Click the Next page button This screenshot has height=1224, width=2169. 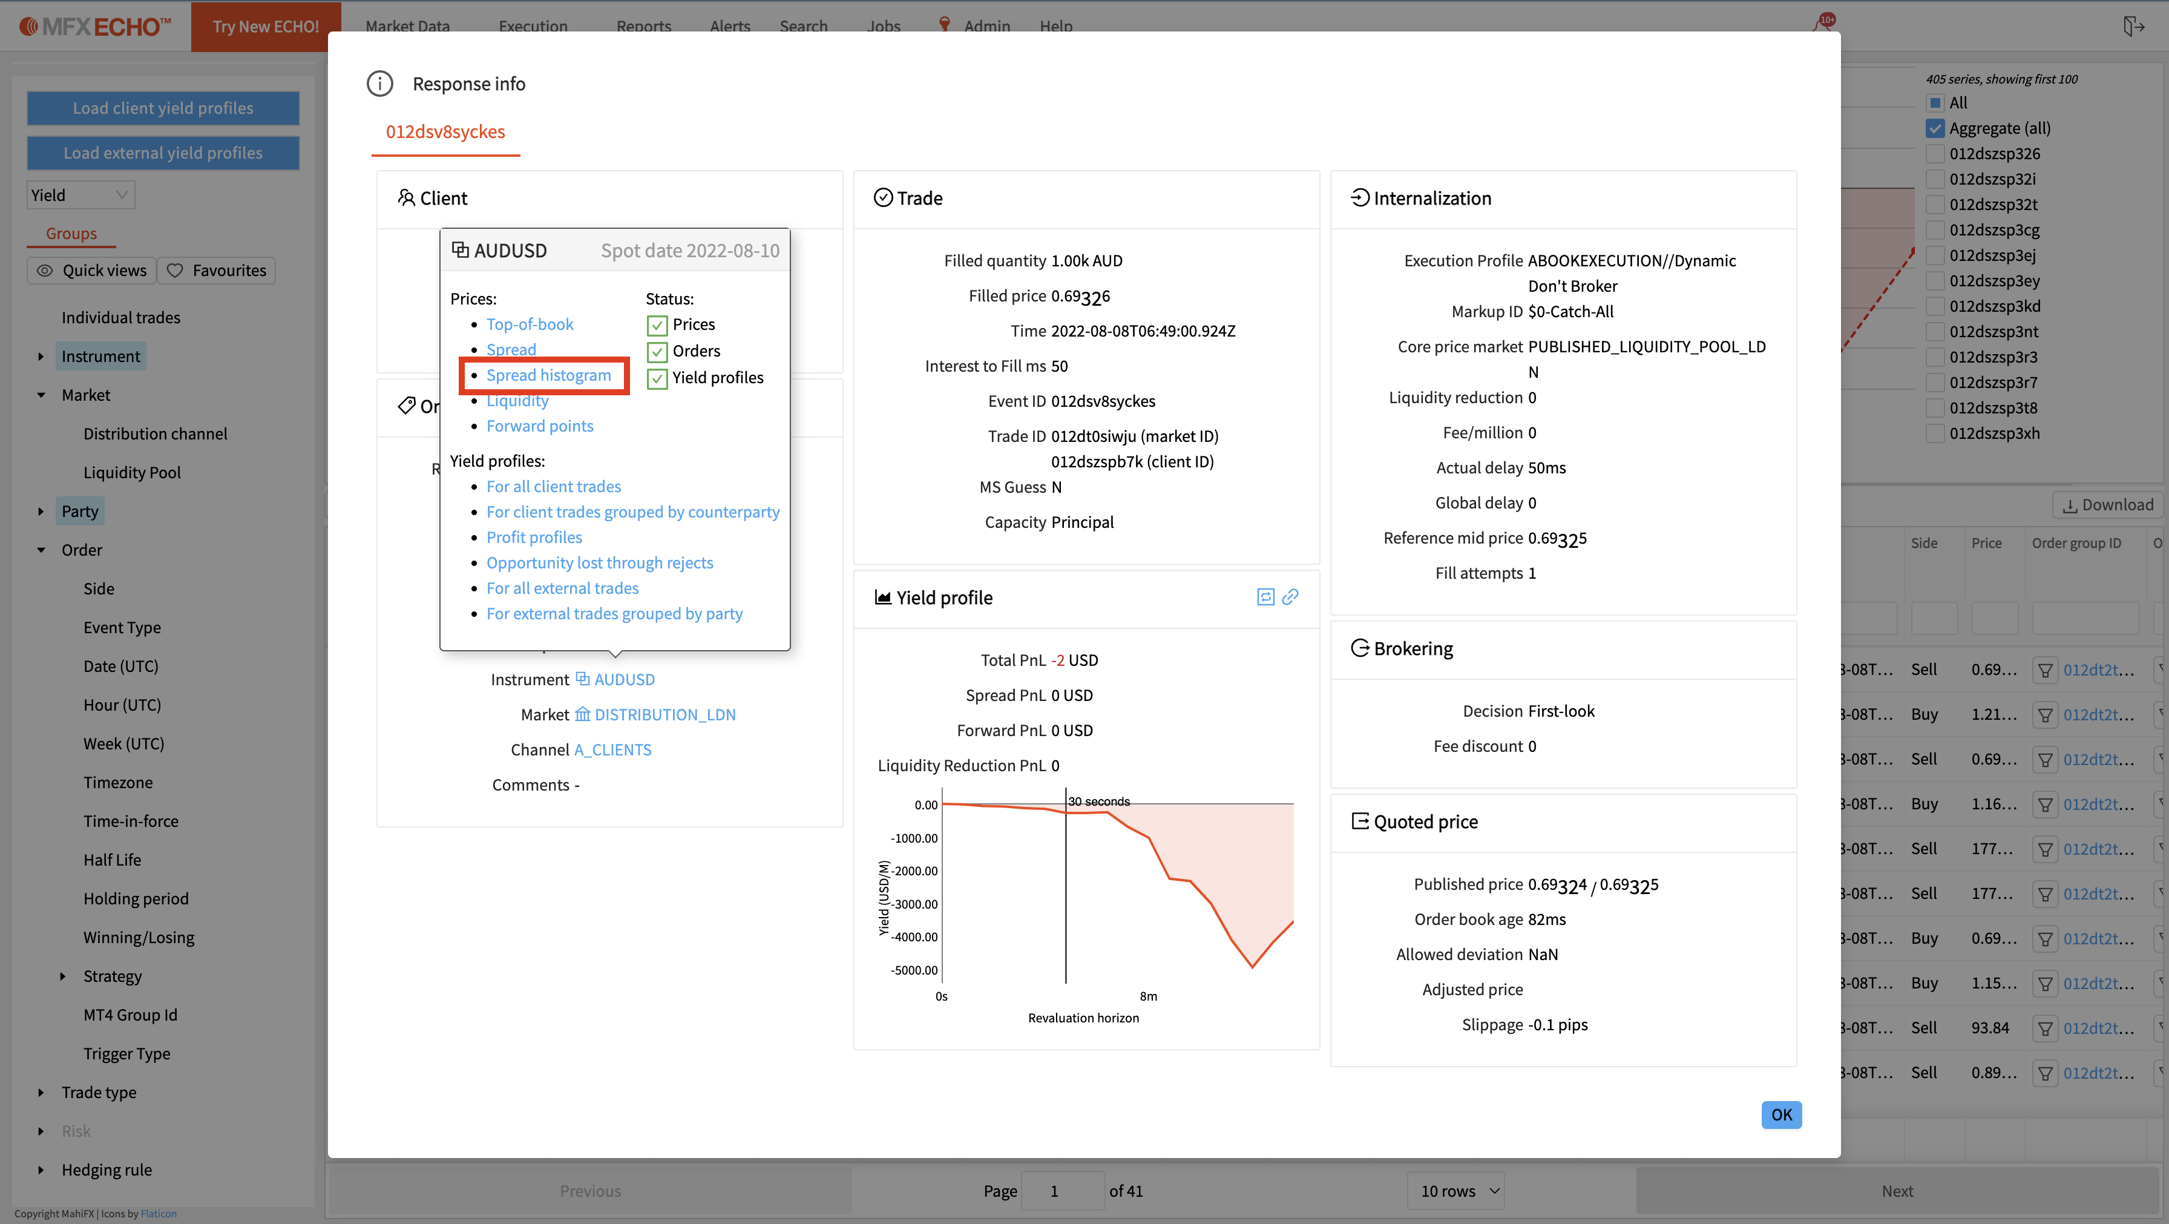click(1898, 1191)
